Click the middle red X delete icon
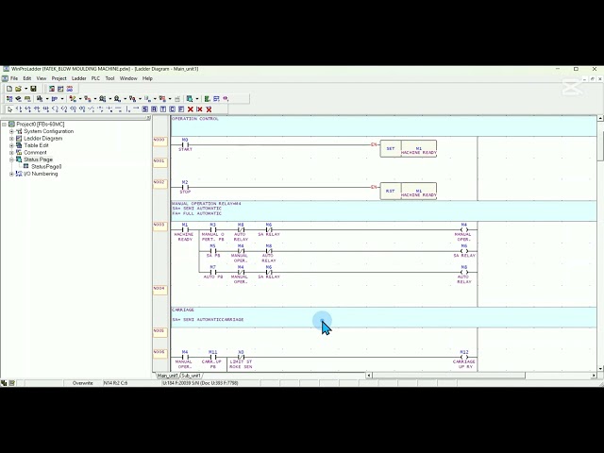The width and height of the screenshot is (604, 453). click(x=199, y=109)
